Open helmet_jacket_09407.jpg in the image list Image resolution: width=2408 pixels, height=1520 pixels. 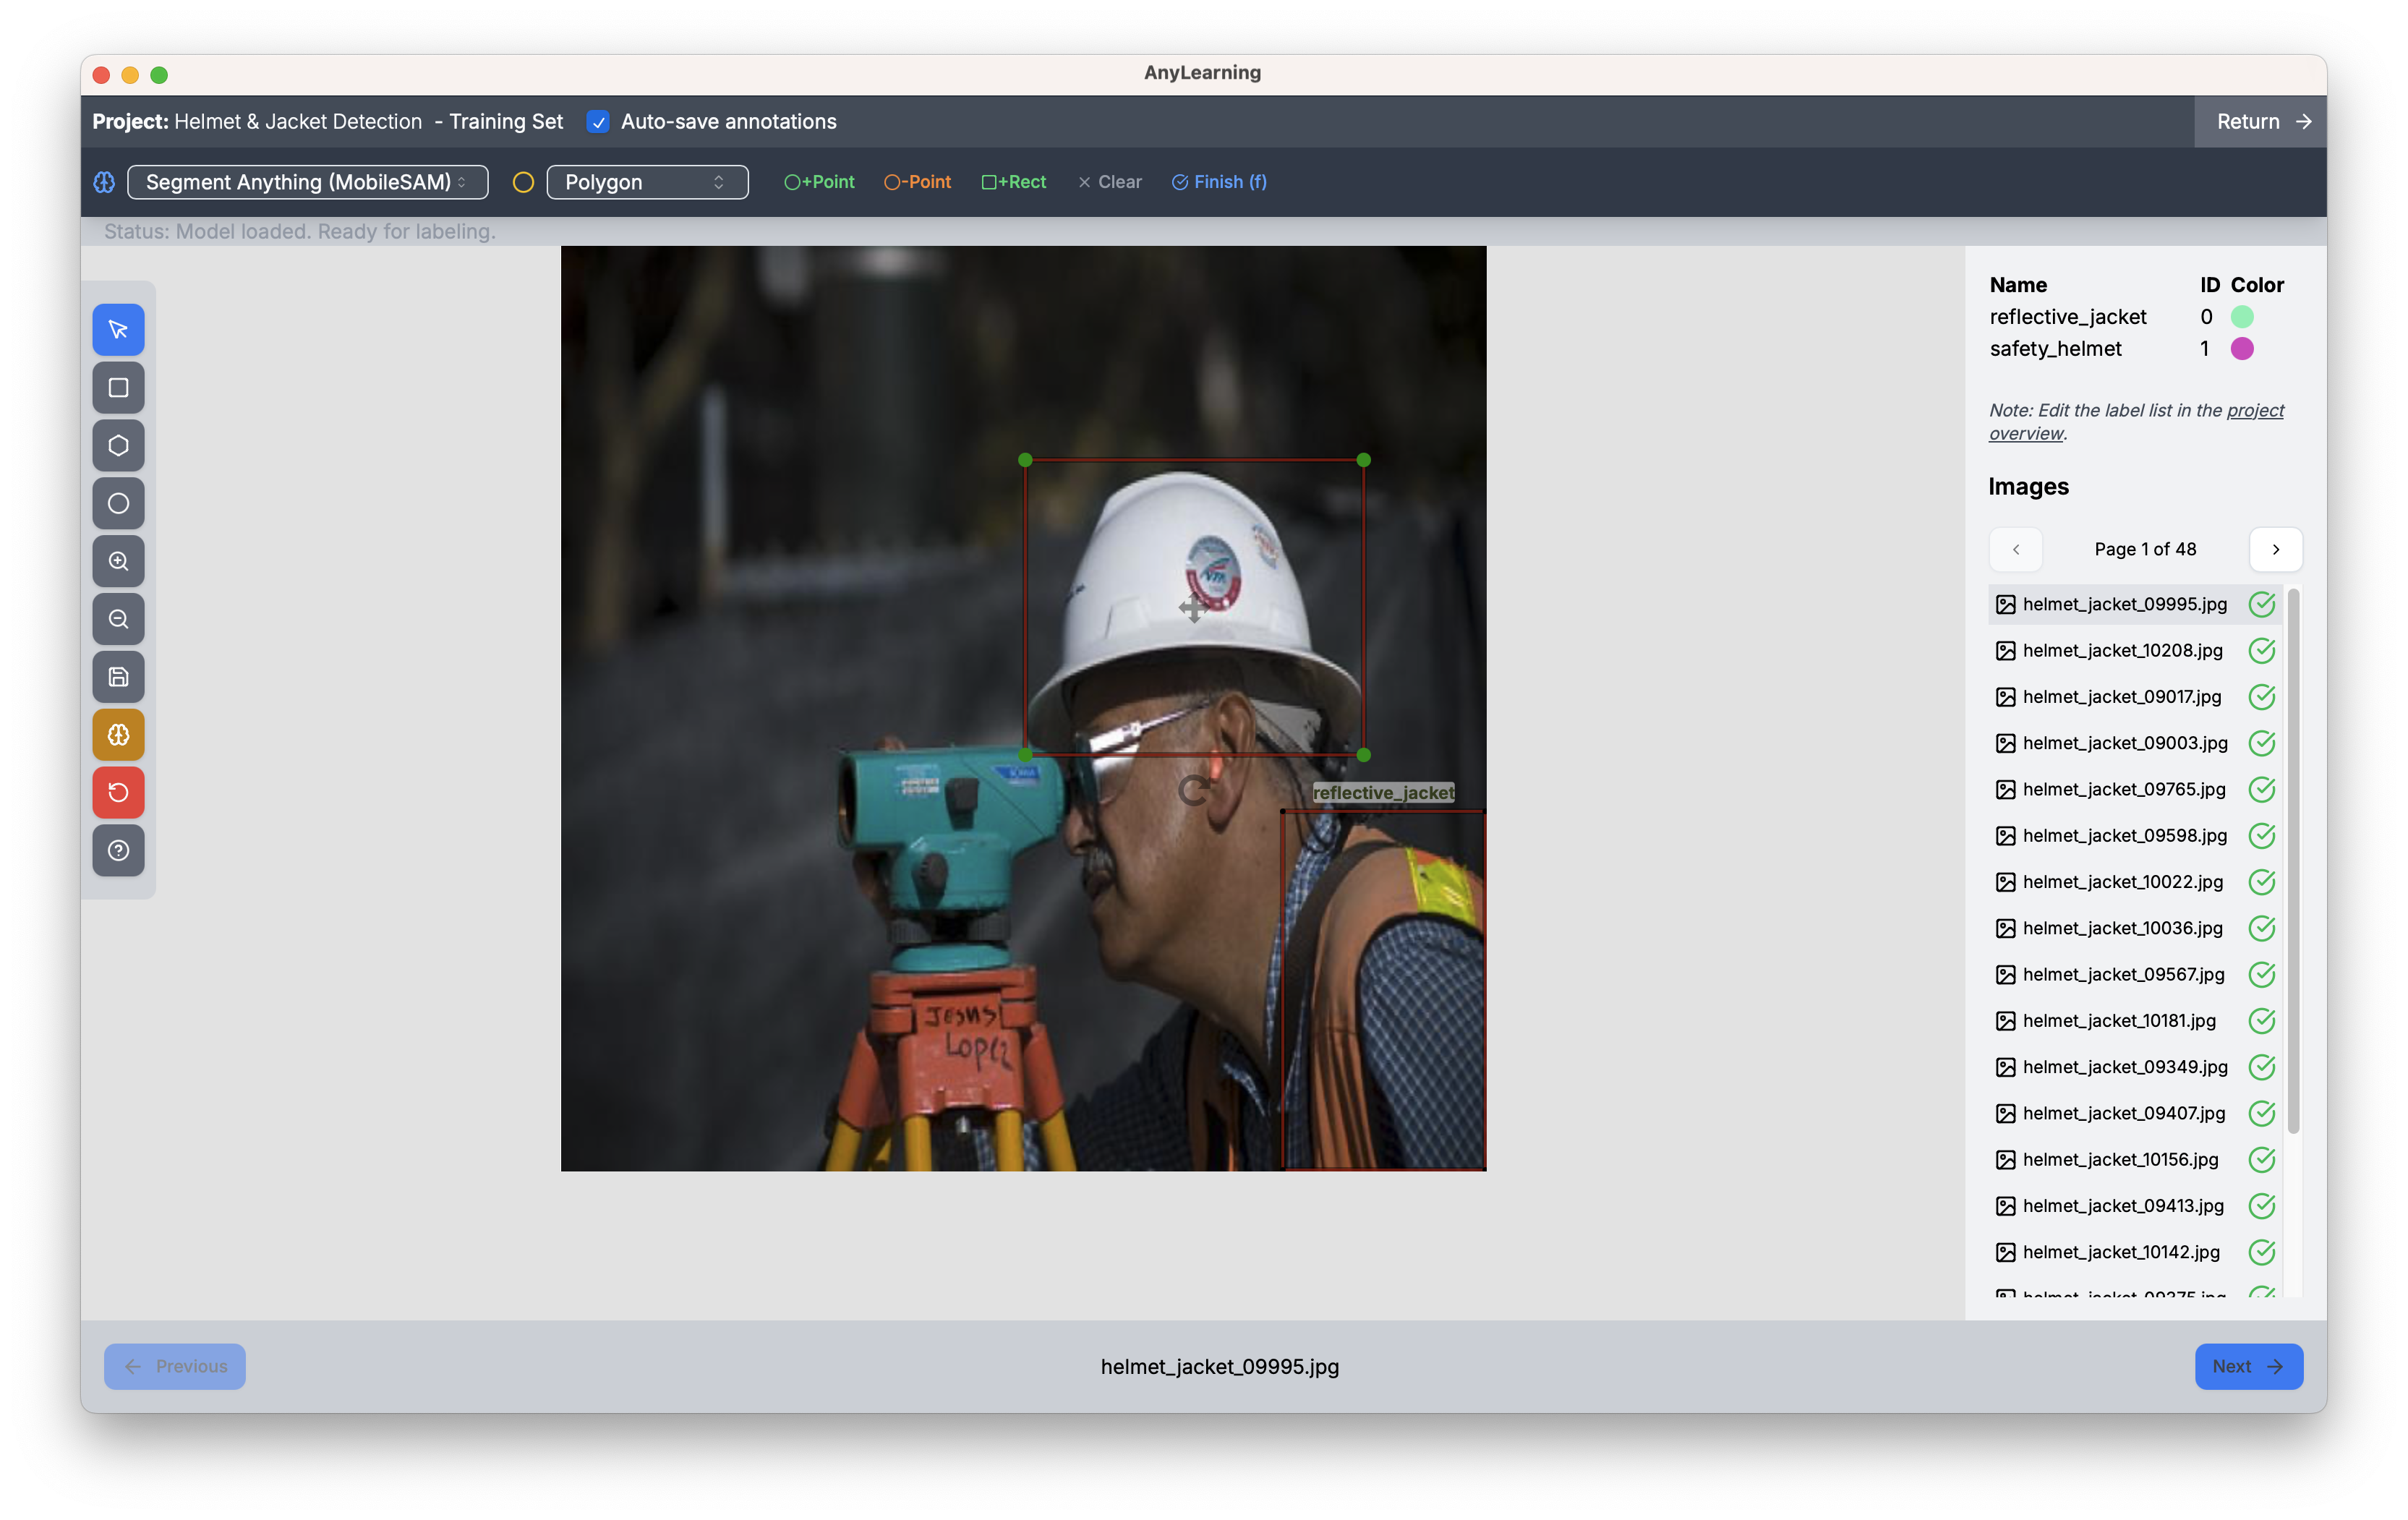coord(2123,1114)
